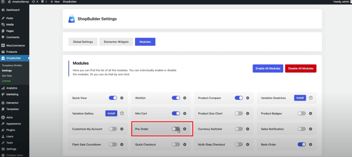Viewport: 352px width, 157px height.
Task: Click help icon next to Variation Swatches
Action: tap(311, 98)
